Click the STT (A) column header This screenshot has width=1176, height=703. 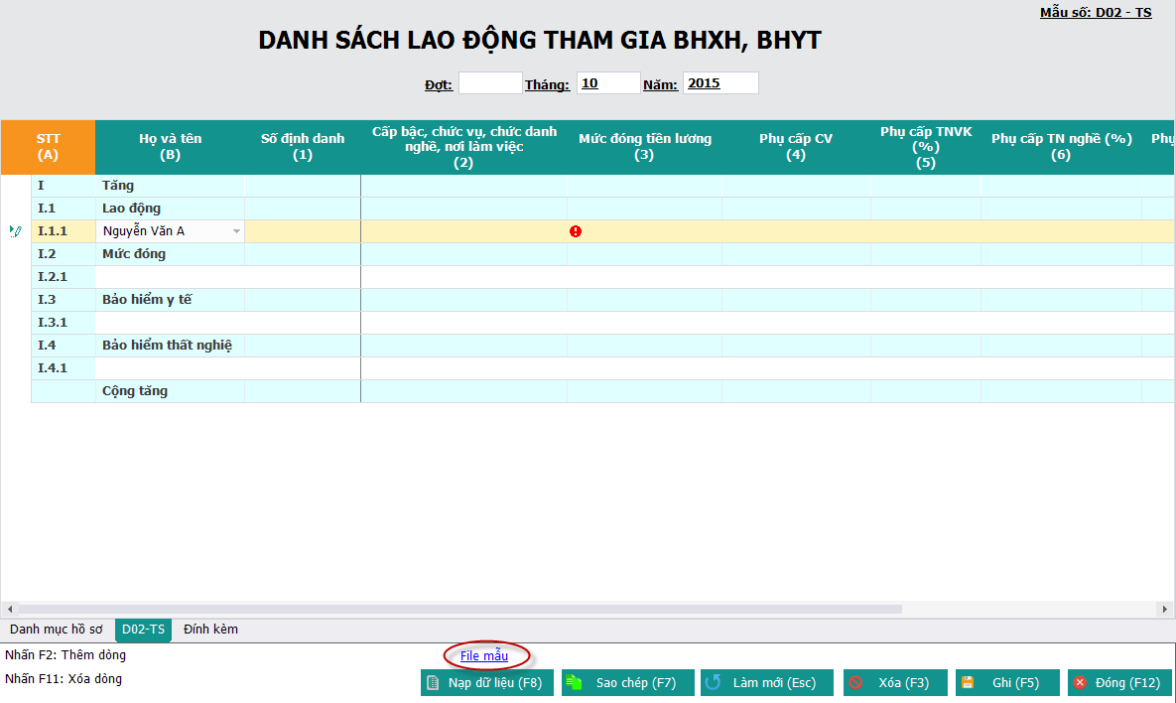[48, 147]
